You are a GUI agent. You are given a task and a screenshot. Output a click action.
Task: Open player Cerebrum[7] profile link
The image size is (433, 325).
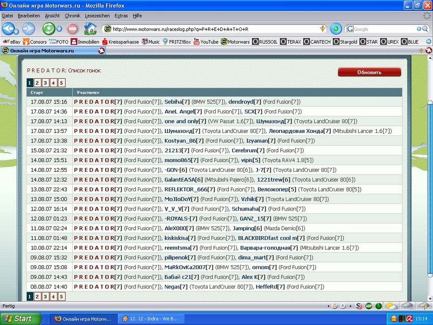pos(248,150)
